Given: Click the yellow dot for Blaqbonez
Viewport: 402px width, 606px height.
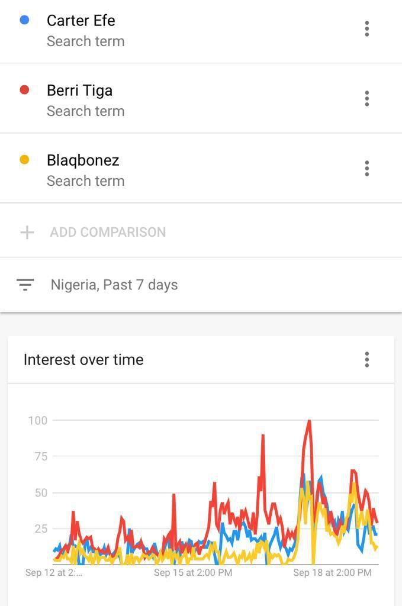Looking at the screenshot, I should coord(24,160).
